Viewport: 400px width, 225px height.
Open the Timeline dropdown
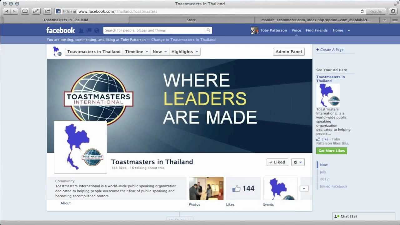tap(137, 52)
